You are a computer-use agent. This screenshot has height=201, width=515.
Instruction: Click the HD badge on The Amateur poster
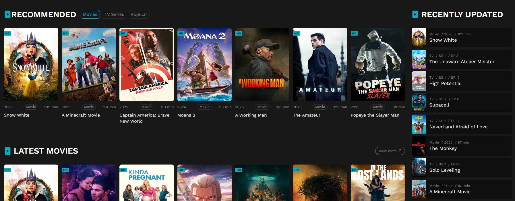296,33
